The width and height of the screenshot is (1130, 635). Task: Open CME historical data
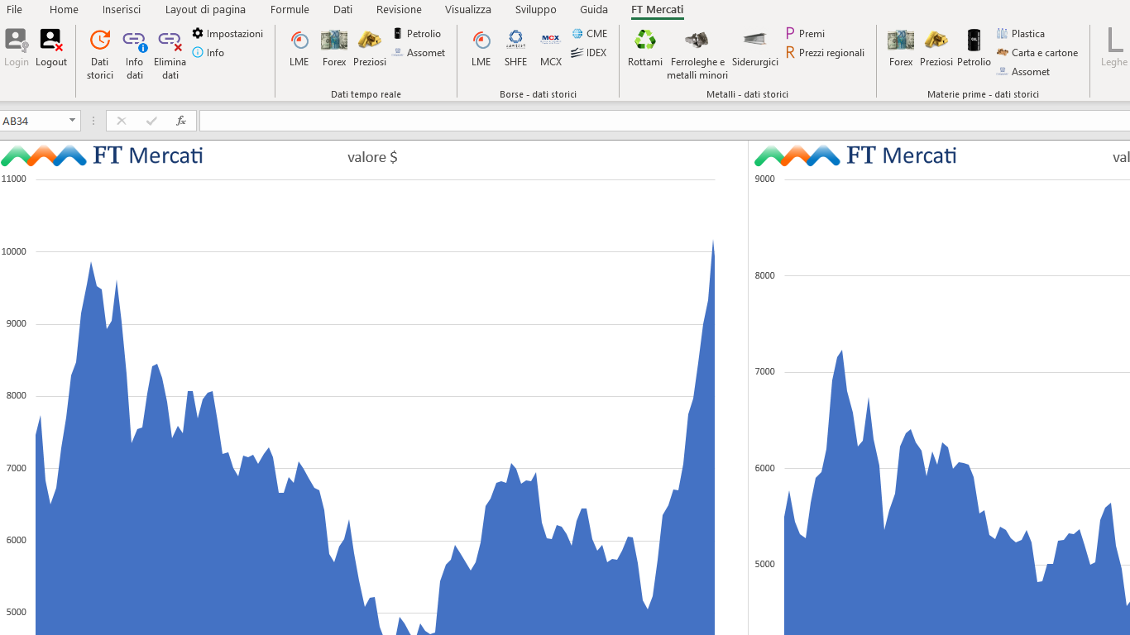(590, 34)
